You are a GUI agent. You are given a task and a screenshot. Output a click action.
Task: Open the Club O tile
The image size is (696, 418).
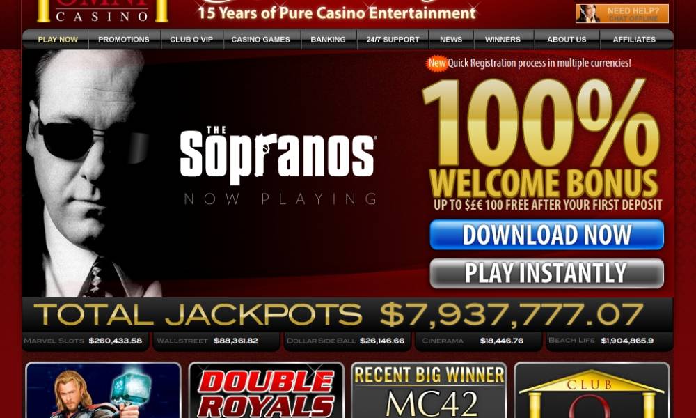coord(592,390)
